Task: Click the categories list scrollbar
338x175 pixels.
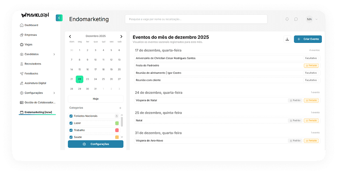Action: [122, 122]
